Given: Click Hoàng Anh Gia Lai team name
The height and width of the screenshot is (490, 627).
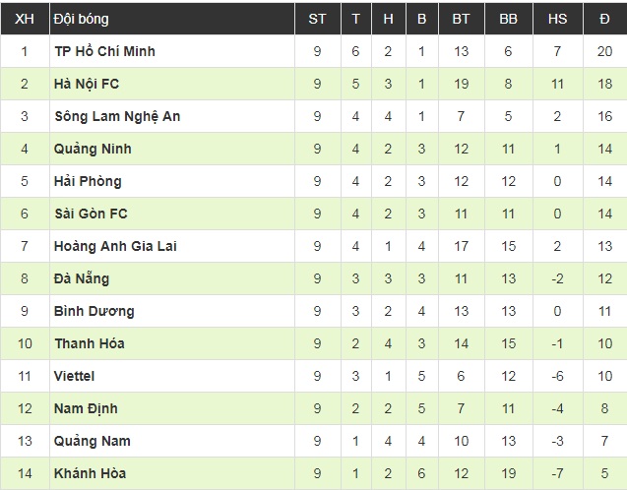Looking at the screenshot, I should [x=115, y=246].
